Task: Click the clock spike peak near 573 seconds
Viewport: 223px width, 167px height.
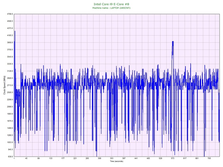Action: point(173,42)
